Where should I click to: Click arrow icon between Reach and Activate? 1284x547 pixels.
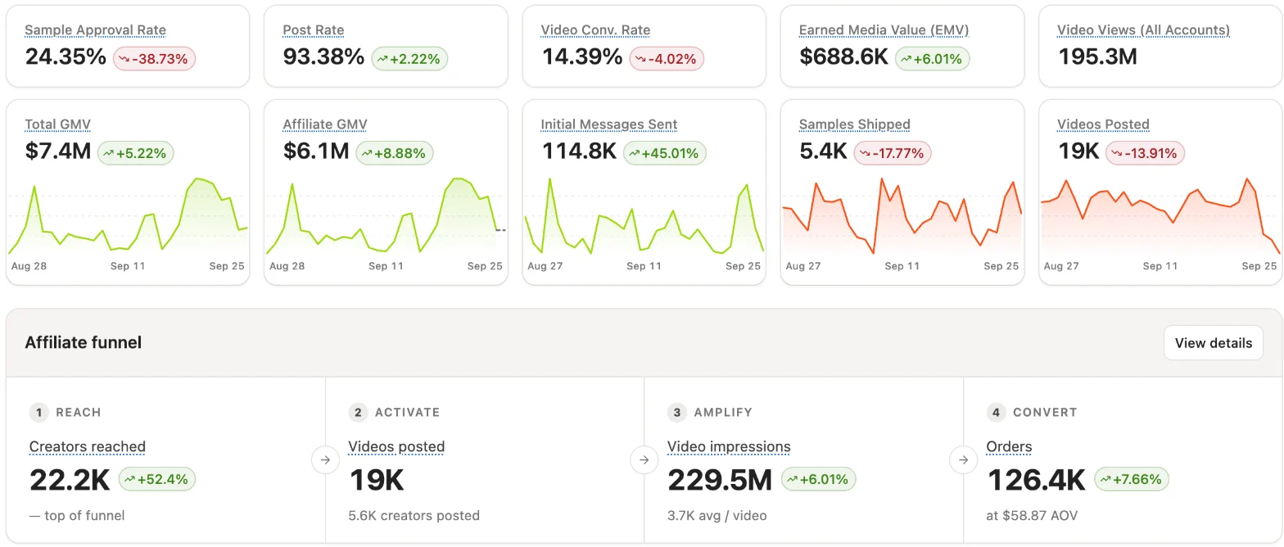tap(325, 460)
